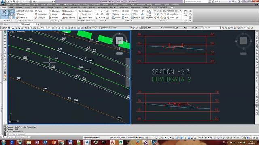Screen dimensions: 259x145
Task: Open the linetype ByLayer dropdown
Action: [174, 28]
